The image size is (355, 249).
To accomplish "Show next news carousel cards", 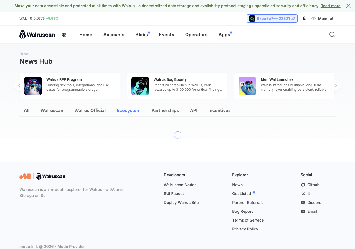I will (336, 85).
